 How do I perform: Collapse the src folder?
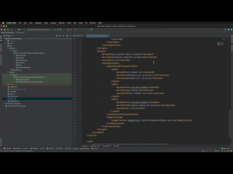coord(6,46)
